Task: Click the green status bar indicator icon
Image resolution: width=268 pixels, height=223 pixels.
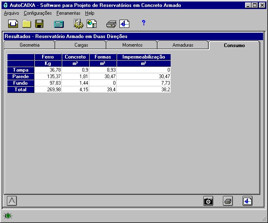Action: tap(8, 216)
